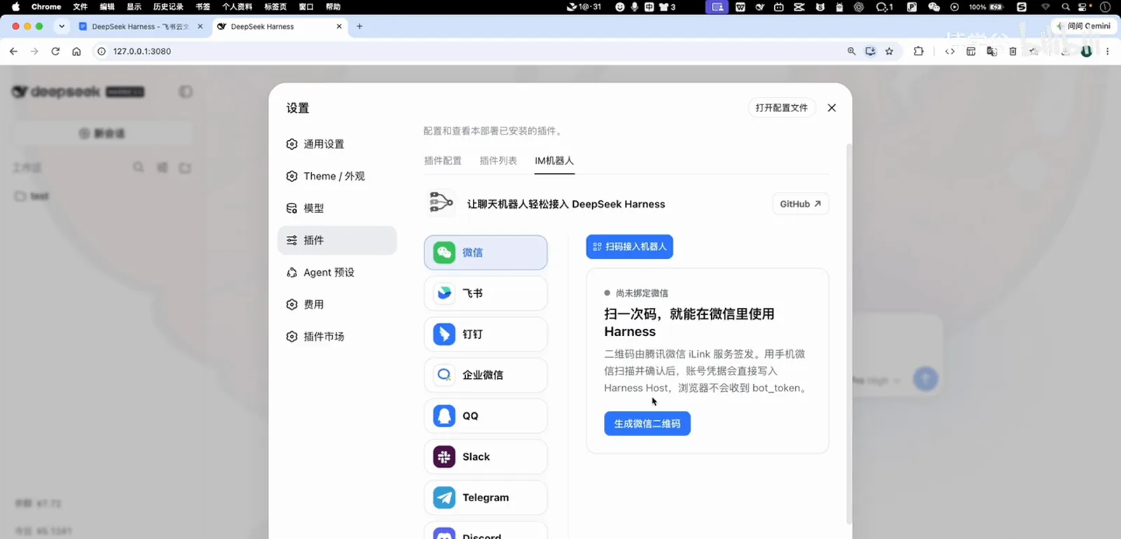Click the WeChat icon in the menu bar
Viewport: 1121px width, 539px height.
point(934,7)
